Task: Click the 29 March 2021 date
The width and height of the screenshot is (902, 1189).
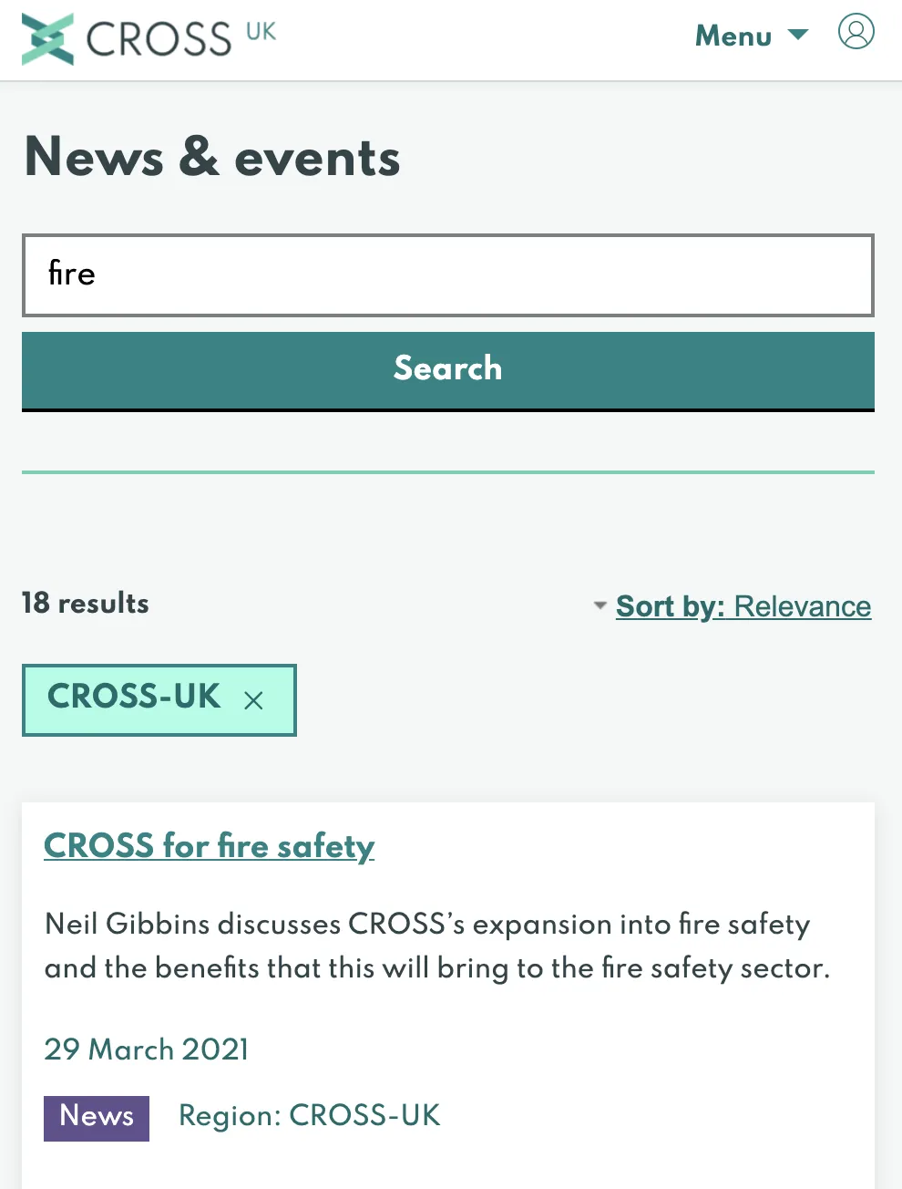Action: point(146,1049)
